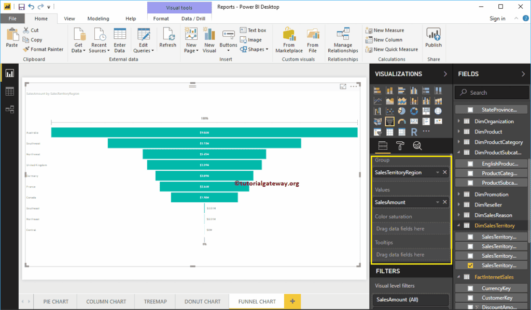Click the Save icon in title bar
The image size is (531, 310).
tap(21, 7)
